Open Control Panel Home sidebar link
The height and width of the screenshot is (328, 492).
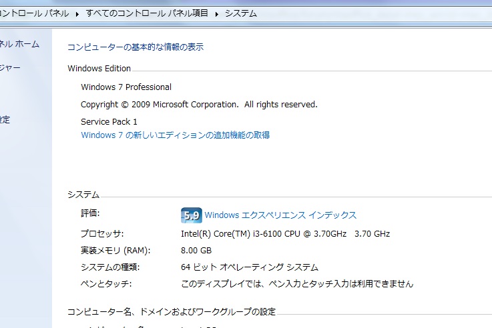click(x=19, y=44)
